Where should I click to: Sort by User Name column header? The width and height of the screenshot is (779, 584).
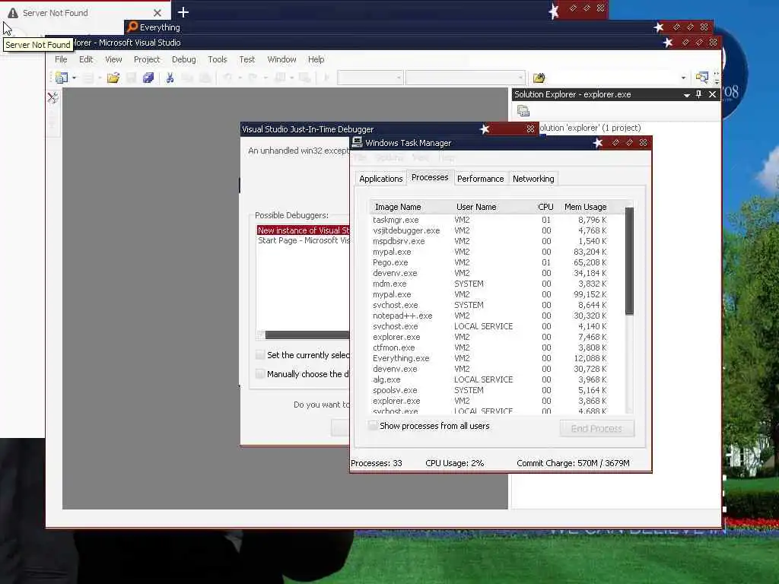[489, 207]
